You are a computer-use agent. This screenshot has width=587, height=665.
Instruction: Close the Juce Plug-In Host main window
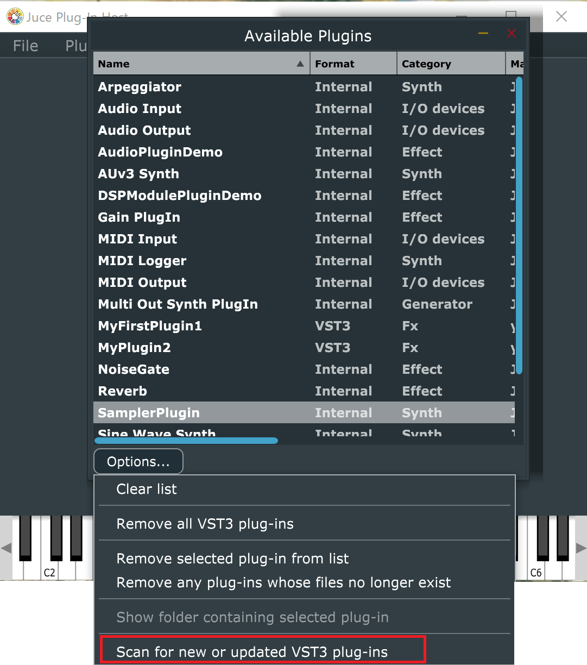[561, 16]
